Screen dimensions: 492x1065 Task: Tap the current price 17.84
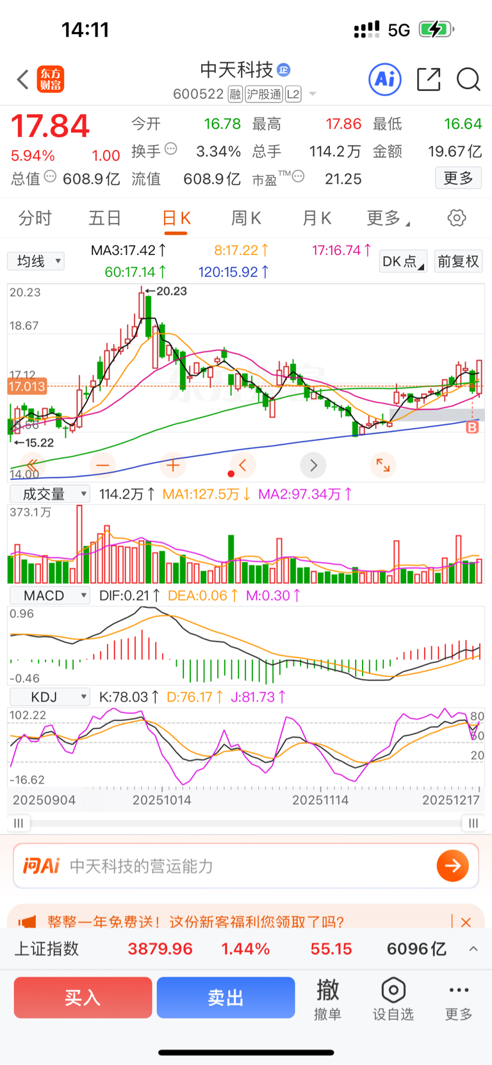pos(51,126)
